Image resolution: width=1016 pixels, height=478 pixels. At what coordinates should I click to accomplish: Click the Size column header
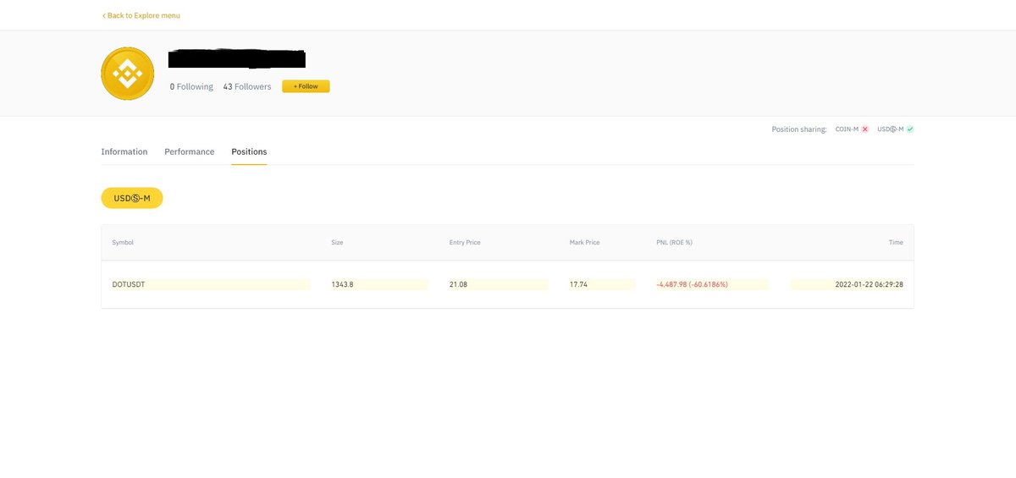[x=337, y=243]
